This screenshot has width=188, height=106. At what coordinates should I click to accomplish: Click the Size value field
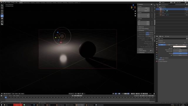click(180, 55)
